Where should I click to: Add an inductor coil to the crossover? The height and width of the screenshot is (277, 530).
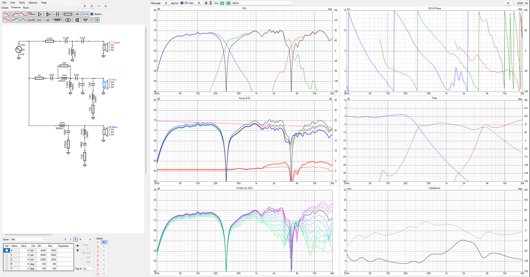[x=58, y=19]
